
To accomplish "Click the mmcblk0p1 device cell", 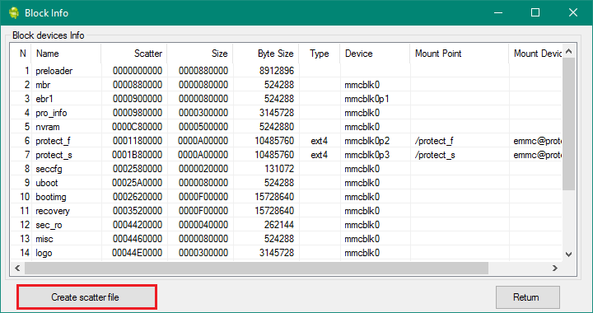I will (367, 99).
